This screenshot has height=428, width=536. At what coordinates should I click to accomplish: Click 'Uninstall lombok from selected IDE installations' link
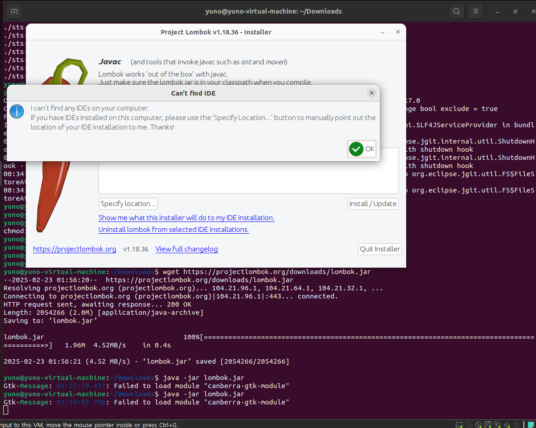pyautogui.click(x=174, y=230)
